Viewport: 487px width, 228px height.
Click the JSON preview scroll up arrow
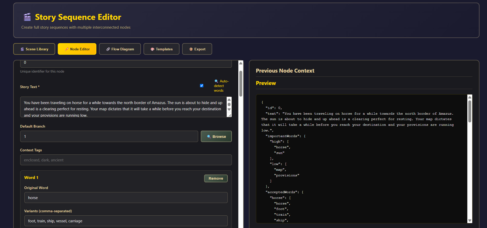click(x=470, y=97)
